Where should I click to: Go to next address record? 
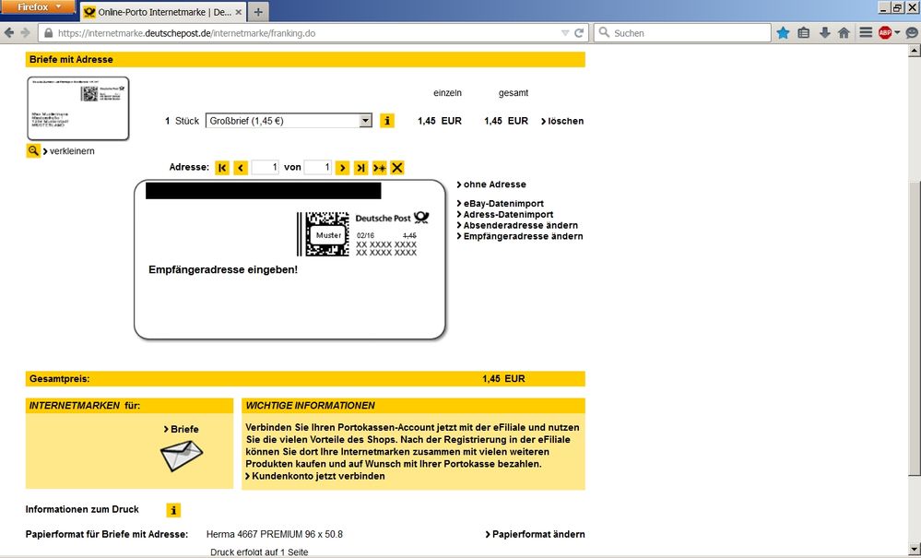coord(342,168)
